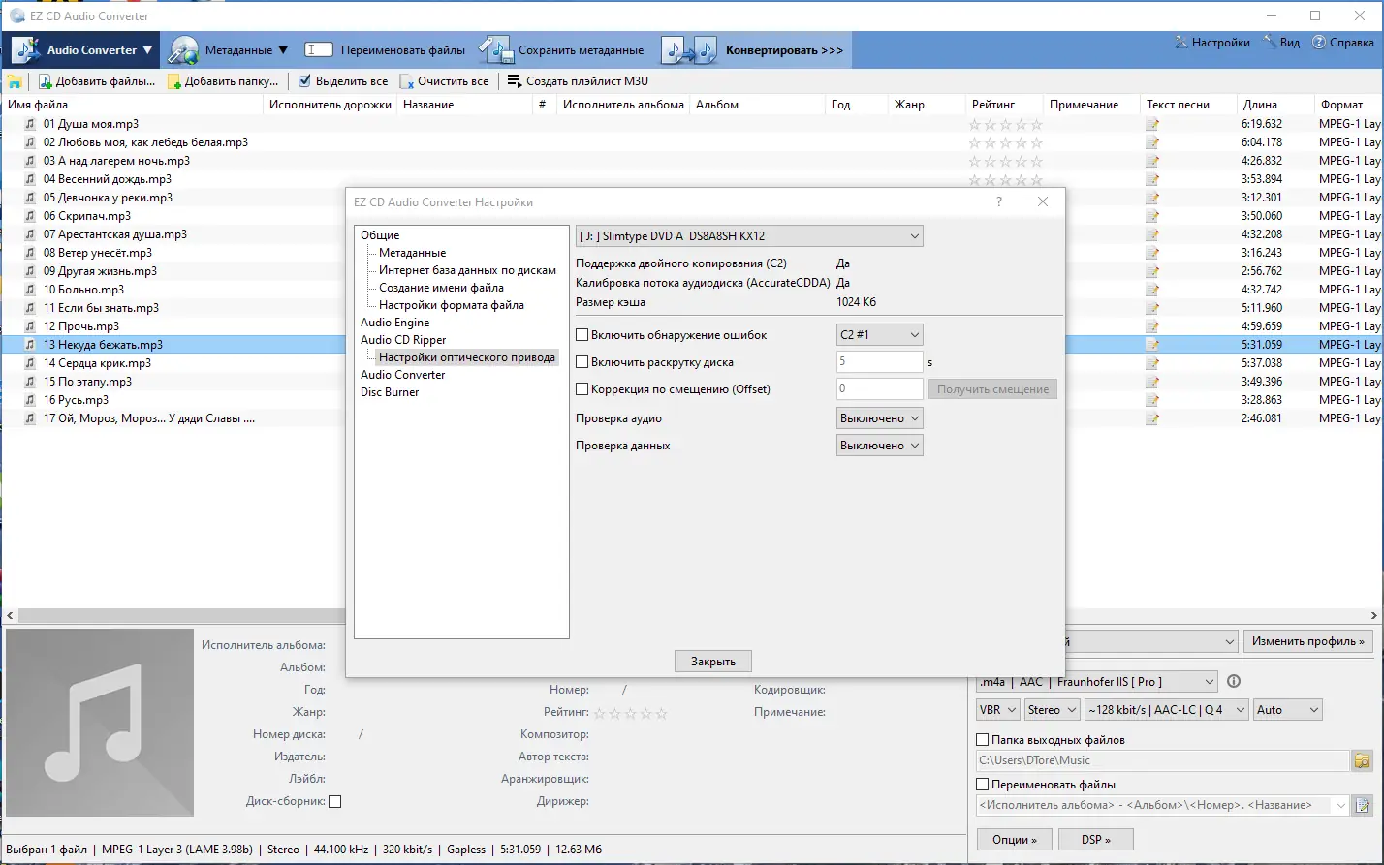Click Создать плэйлист M3U icon
The image size is (1384, 865).
(515, 81)
